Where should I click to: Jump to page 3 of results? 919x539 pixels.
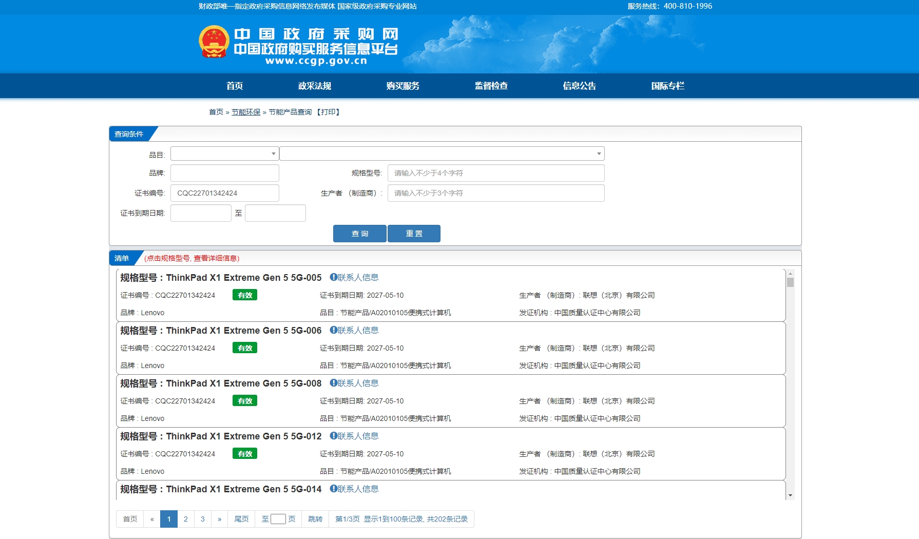(x=202, y=519)
